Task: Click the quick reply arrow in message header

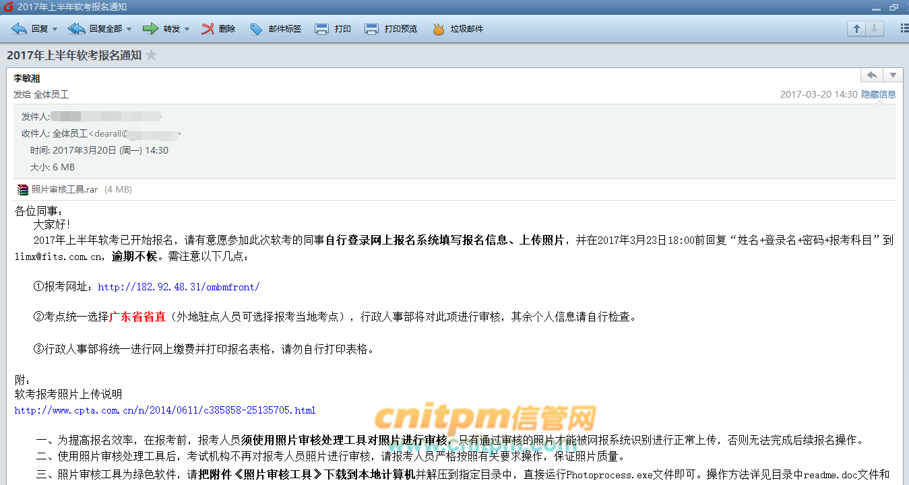Action: tap(872, 75)
